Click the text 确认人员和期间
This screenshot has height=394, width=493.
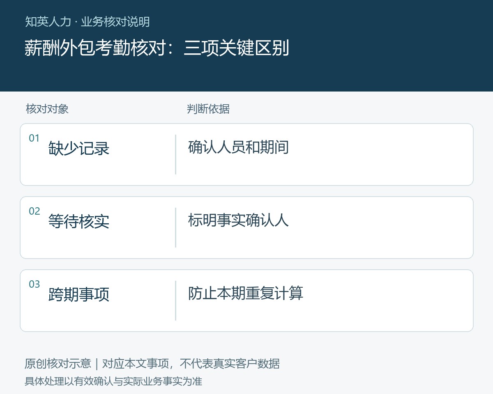[239, 147]
